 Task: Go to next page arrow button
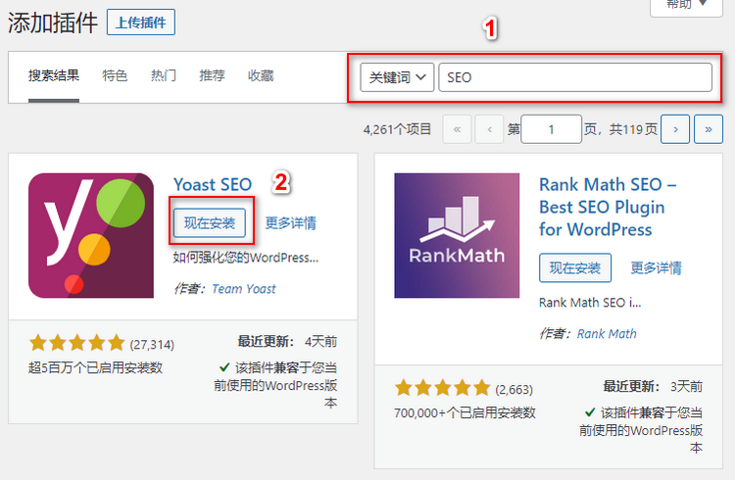click(x=675, y=129)
